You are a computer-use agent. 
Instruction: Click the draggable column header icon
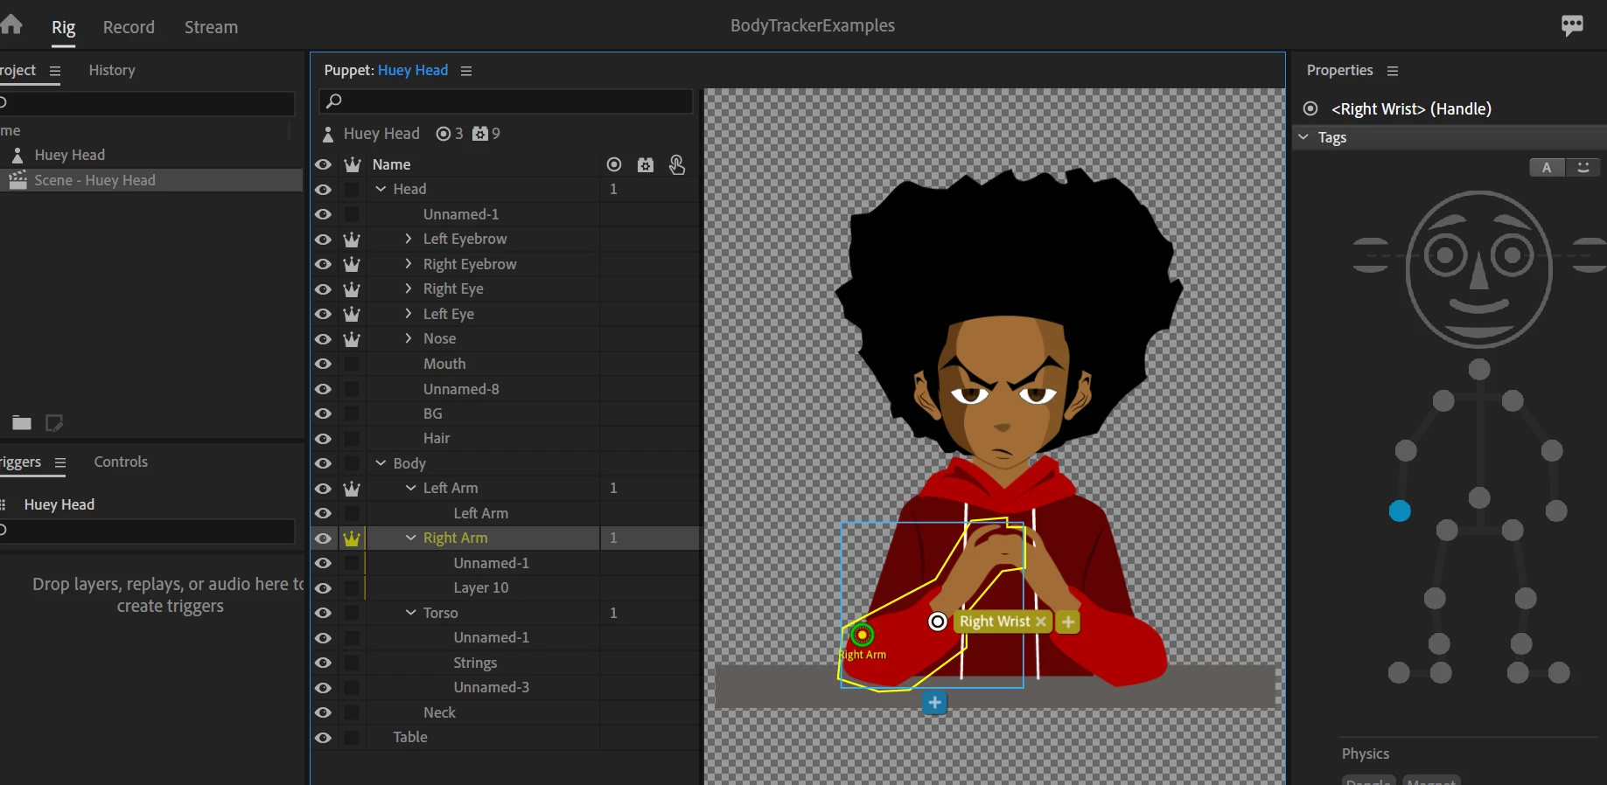pyautogui.click(x=677, y=164)
